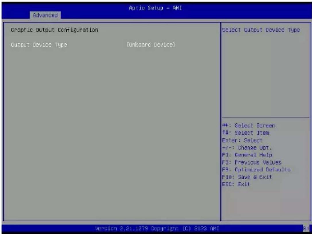This screenshot has height=234, width=312.
Task: Click the F9: Optimized Defaults hint
Action: [x=257, y=170]
